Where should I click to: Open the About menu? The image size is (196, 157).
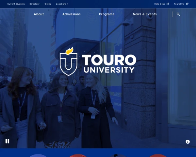pyautogui.click(x=39, y=14)
